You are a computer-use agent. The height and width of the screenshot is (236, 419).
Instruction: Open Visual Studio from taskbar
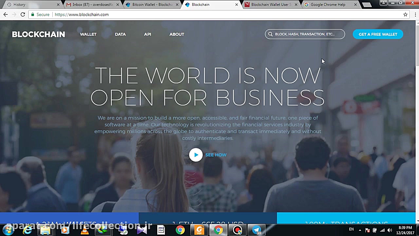141,230
